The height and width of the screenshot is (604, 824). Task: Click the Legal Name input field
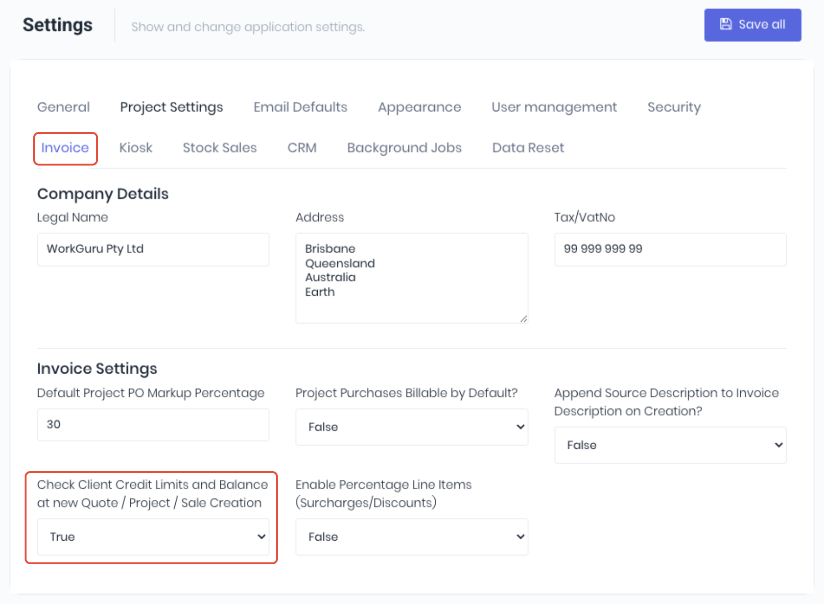pyautogui.click(x=153, y=249)
